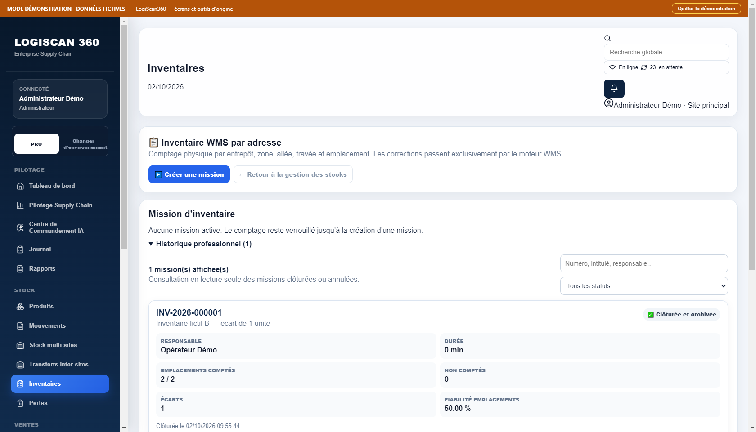Click Créer une mission button
This screenshot has width=756, height=432.
click(189, 174)
